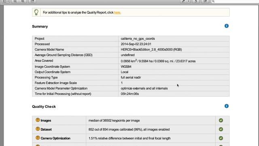Click 'Average Ground Sampling Distance (GSD)' label
This screenshot has width=259, height=146.
[x=64, y=55]
